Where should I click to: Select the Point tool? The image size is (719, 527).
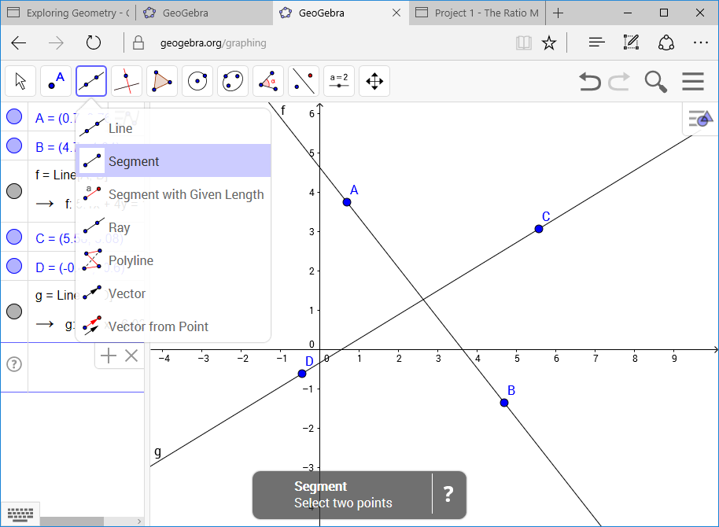(56, 81)
